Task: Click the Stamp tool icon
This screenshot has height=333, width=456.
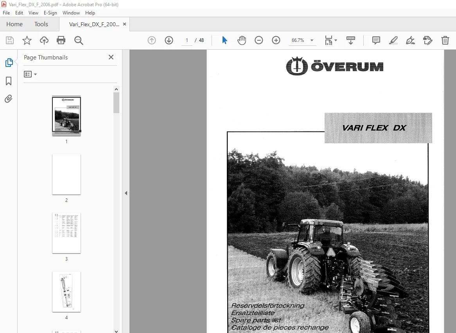Action: tap(427, 40)
